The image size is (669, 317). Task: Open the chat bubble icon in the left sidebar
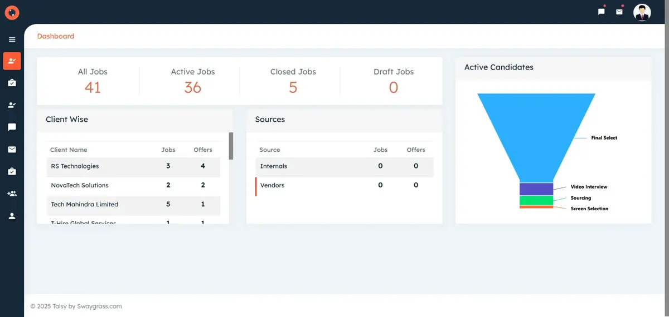pyautogui.click(x=12, y=127)
